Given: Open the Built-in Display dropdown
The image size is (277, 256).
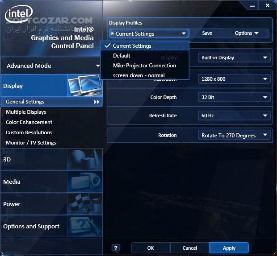Looking at the screenshot, I should coord(234,58).
